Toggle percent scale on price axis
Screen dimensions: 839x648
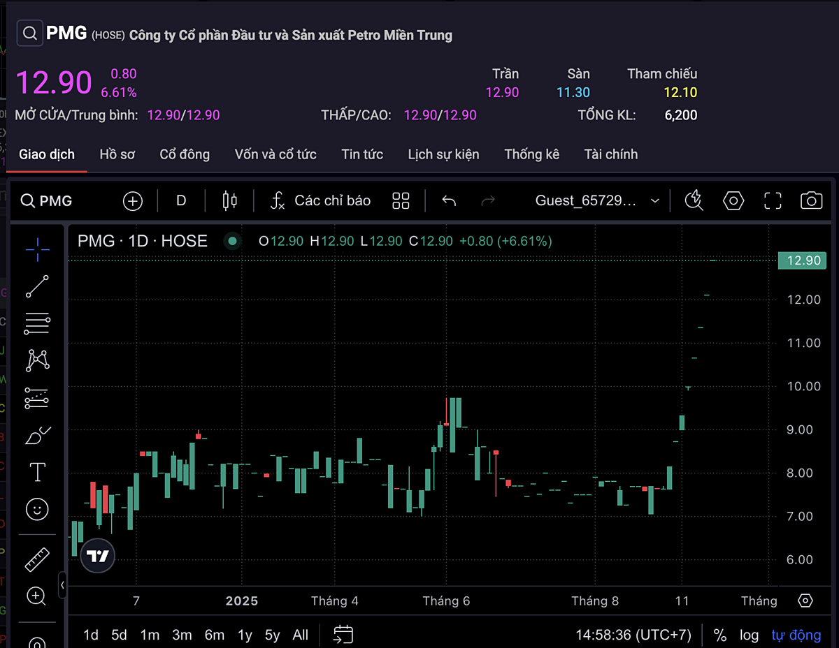[719, 635]
